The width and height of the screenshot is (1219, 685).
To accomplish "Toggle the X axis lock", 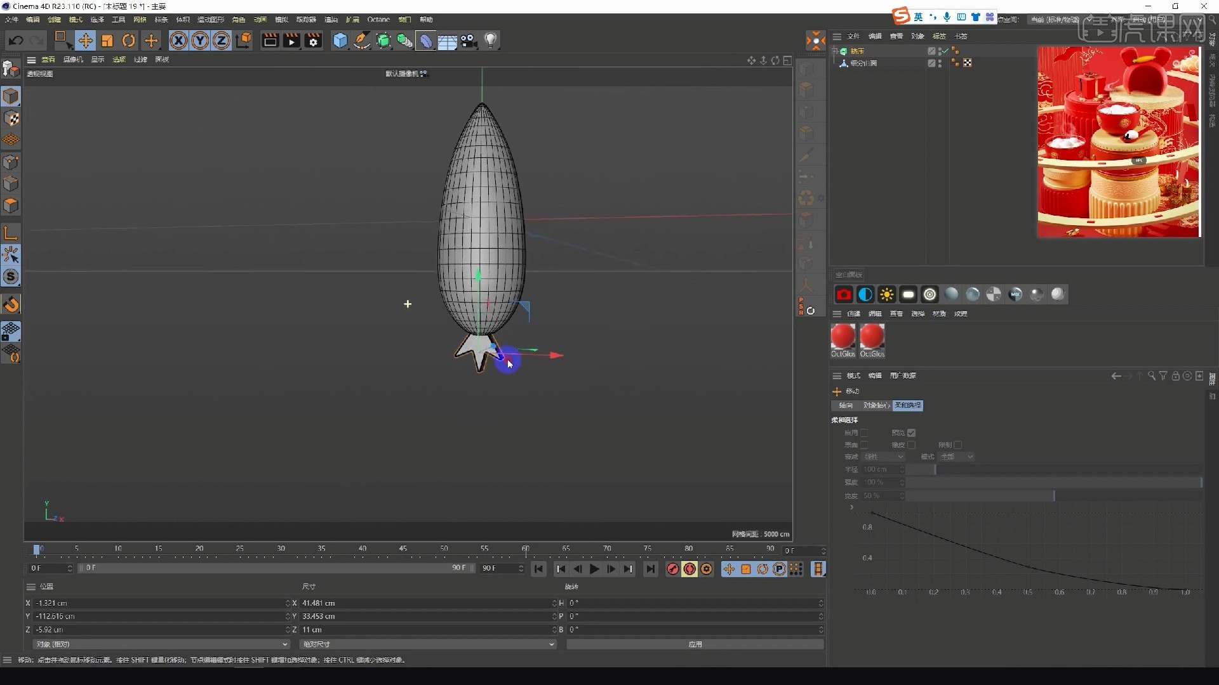I will coord(178,41).
